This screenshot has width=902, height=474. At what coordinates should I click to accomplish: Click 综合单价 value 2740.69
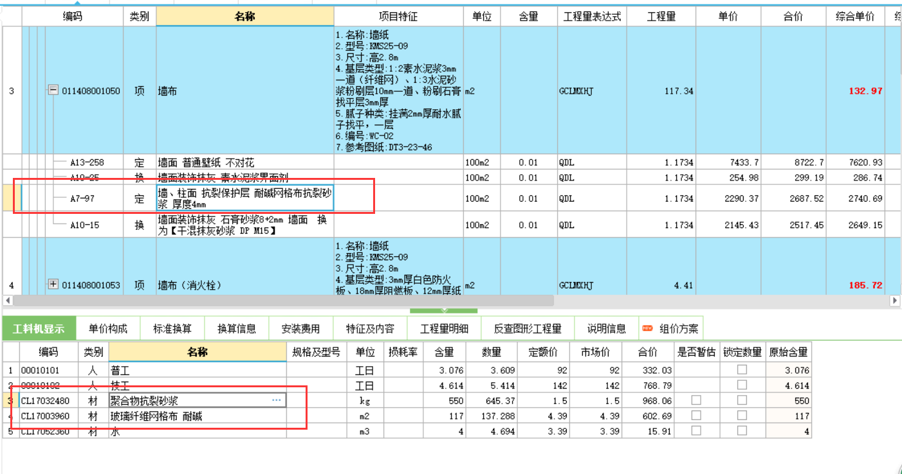coord(865,198)
